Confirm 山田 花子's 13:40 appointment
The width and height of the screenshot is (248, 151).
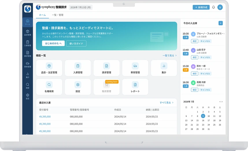click(x=195, y=57)
